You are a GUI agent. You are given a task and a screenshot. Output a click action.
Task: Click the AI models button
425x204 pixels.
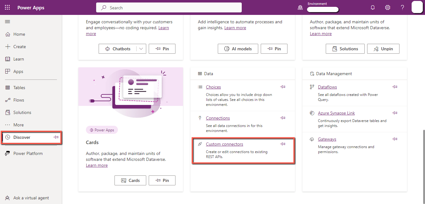[x=238, y=49]
